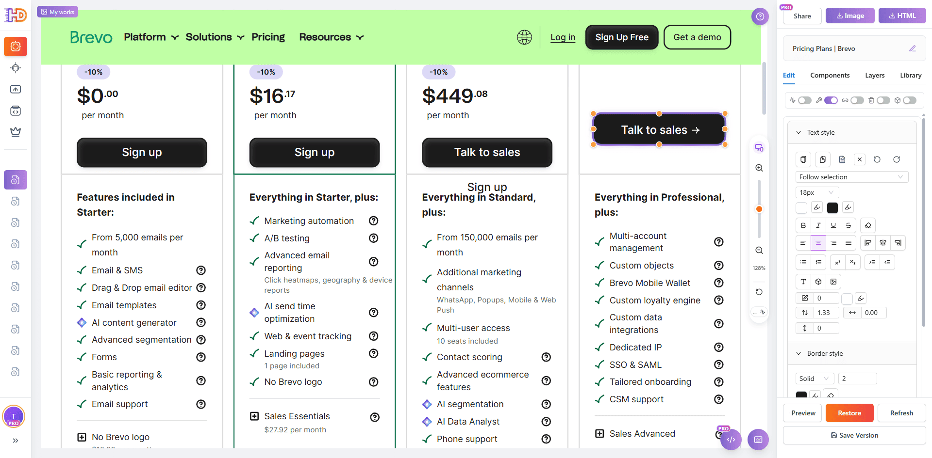Apply superscript formatting
The height and width of the screenshot is (458, 932).
(x=837, y=262)
